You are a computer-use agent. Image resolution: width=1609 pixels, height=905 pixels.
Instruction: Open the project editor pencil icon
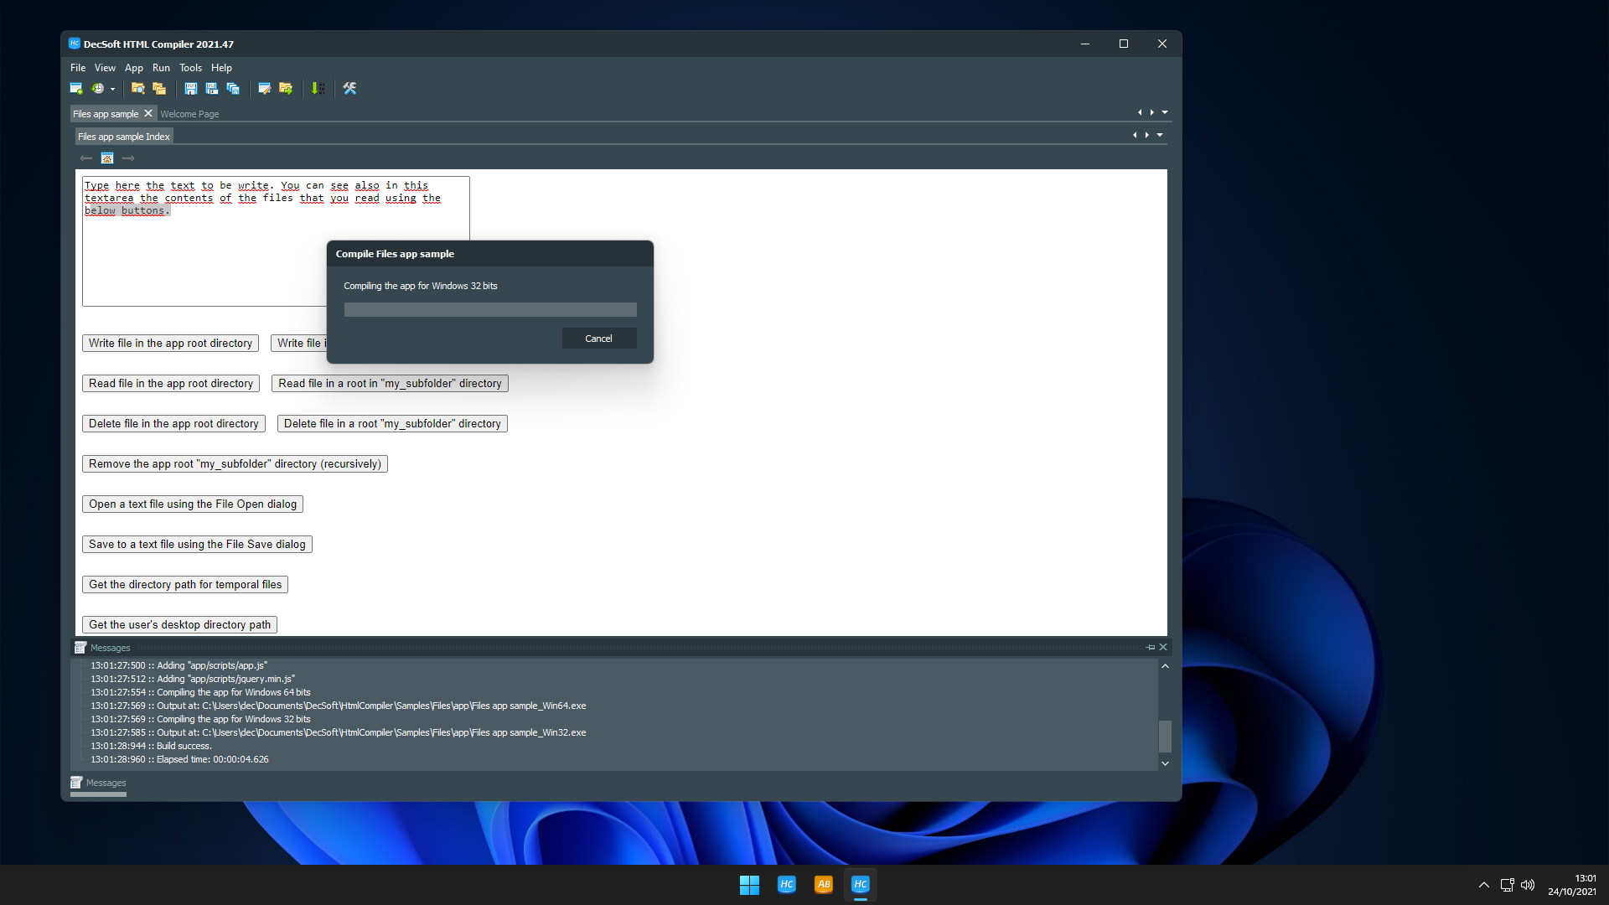point(264,88)
